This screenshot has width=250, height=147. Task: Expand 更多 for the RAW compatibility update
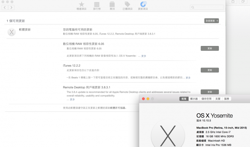[x=144, y=56]
